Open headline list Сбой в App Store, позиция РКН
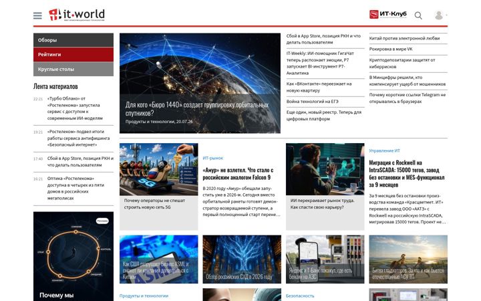481x301 pixels. click(x=323, y=39)
